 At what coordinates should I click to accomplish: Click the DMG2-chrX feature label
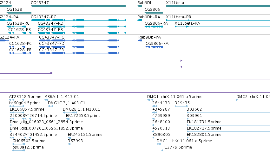click(253, 97)
